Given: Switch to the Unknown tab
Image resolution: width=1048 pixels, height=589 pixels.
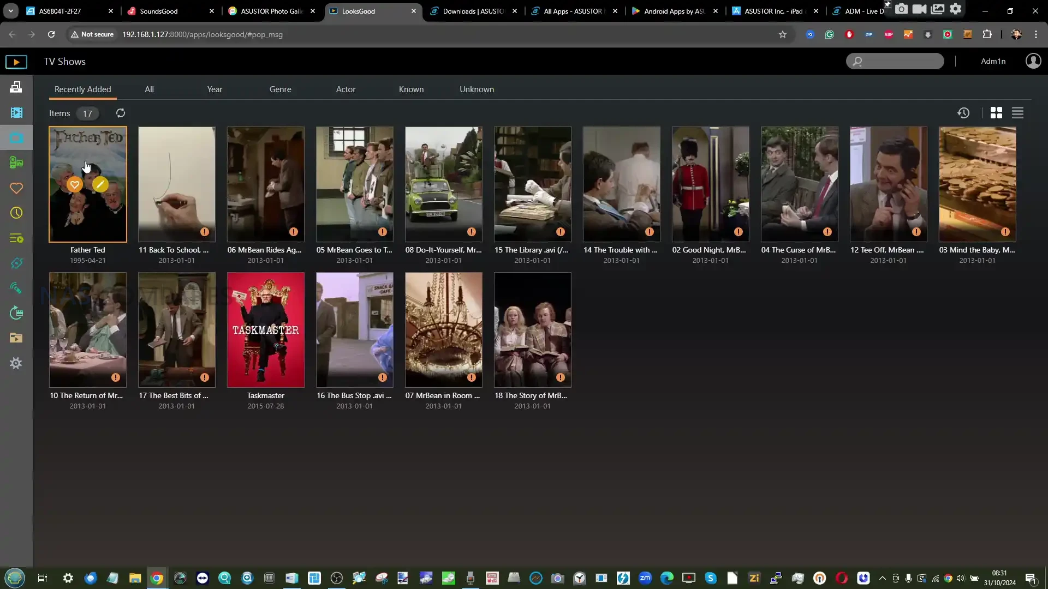Looking at the screenshot, I should [x=477, y=89].
